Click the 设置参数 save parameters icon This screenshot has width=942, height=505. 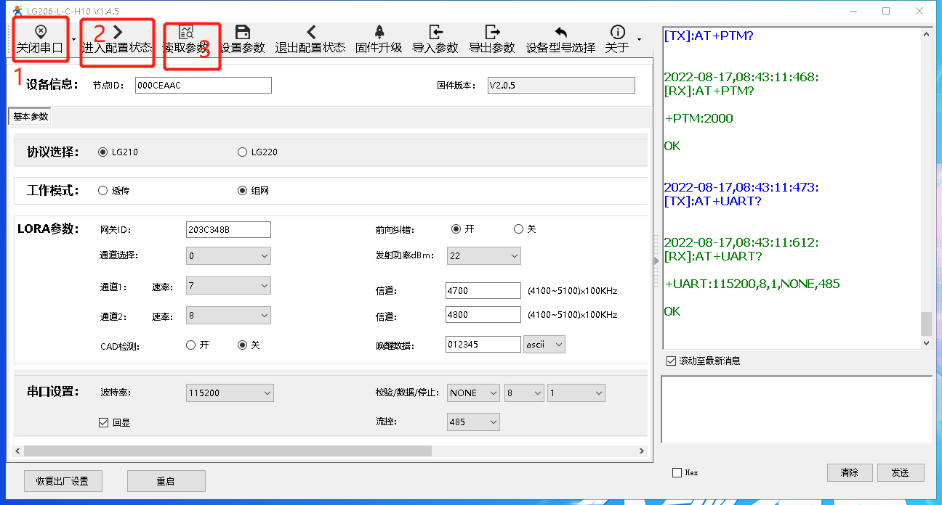[243, 33]
